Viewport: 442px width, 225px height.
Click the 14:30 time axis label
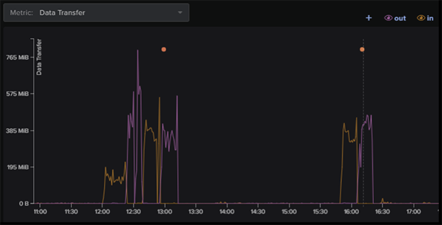[258, 211]
